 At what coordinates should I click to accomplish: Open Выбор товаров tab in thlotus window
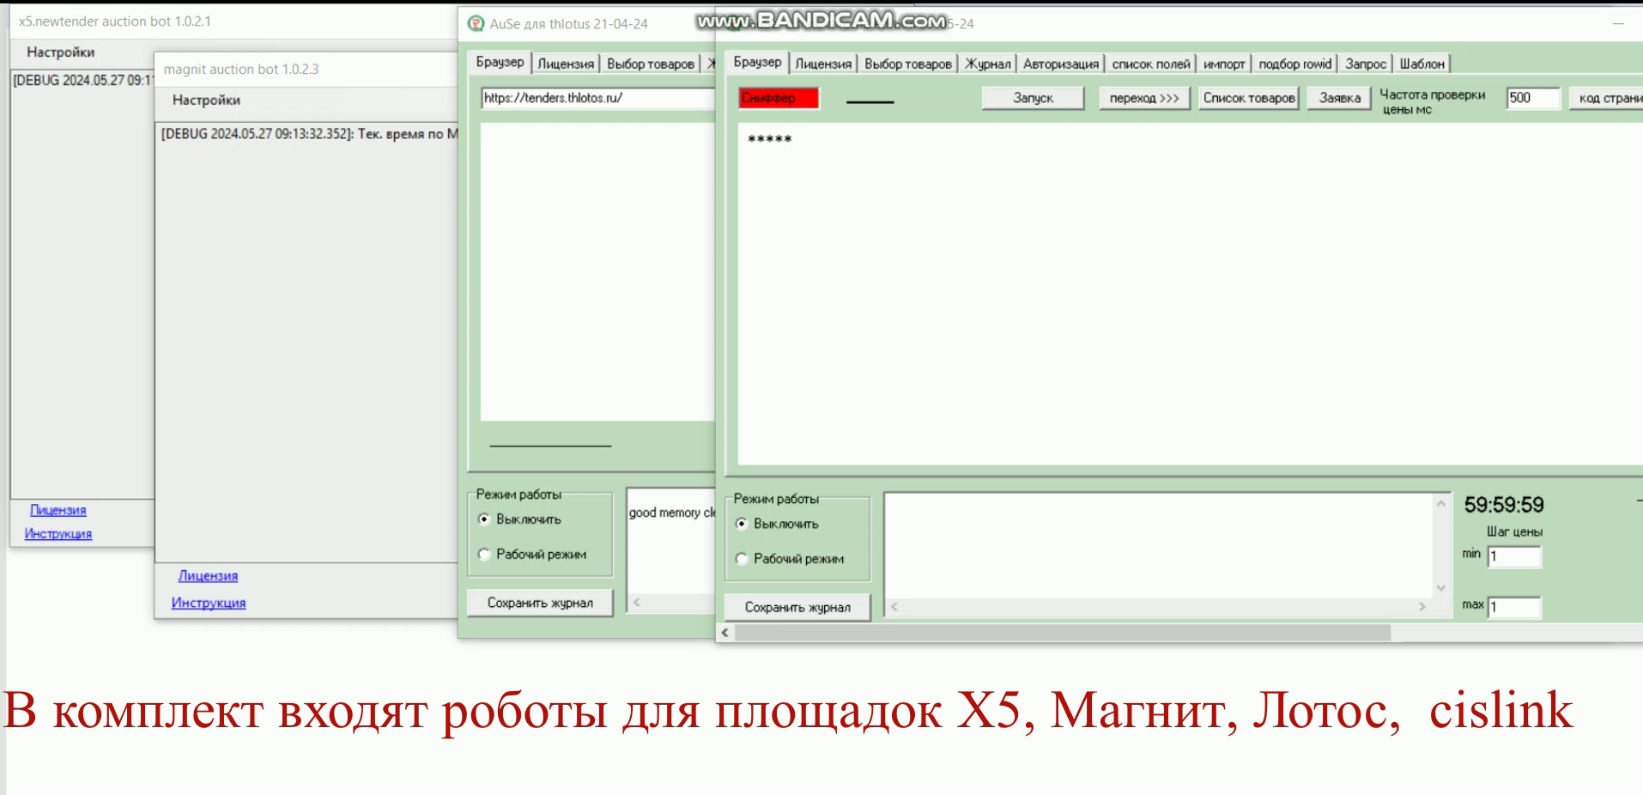coord(651,64)
